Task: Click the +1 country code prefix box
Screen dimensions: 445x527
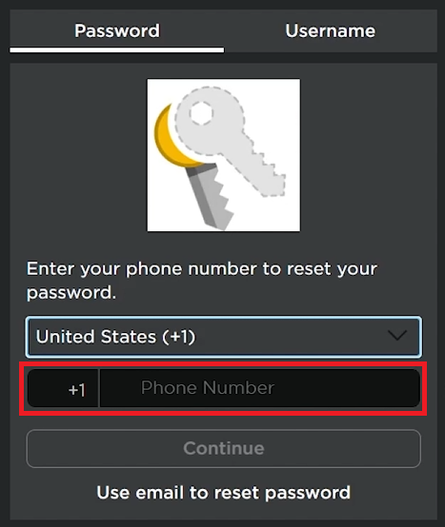Action: click(x=63, y=388)
